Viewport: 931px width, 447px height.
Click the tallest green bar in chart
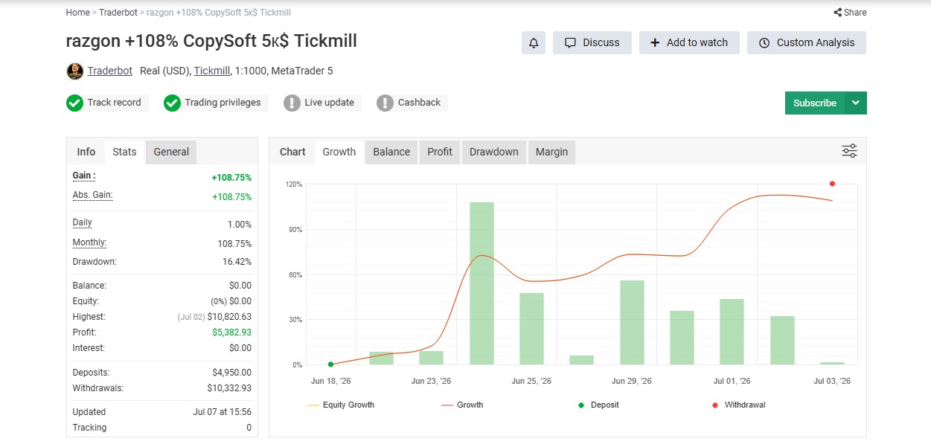tap(482, 283)
